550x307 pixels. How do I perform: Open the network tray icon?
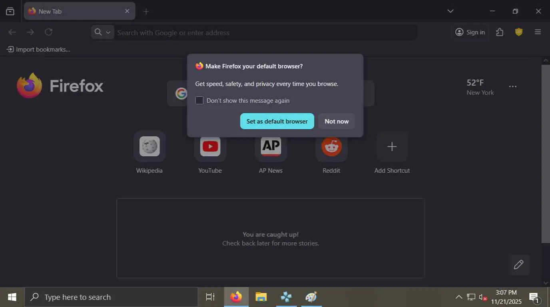coord(471,297)
